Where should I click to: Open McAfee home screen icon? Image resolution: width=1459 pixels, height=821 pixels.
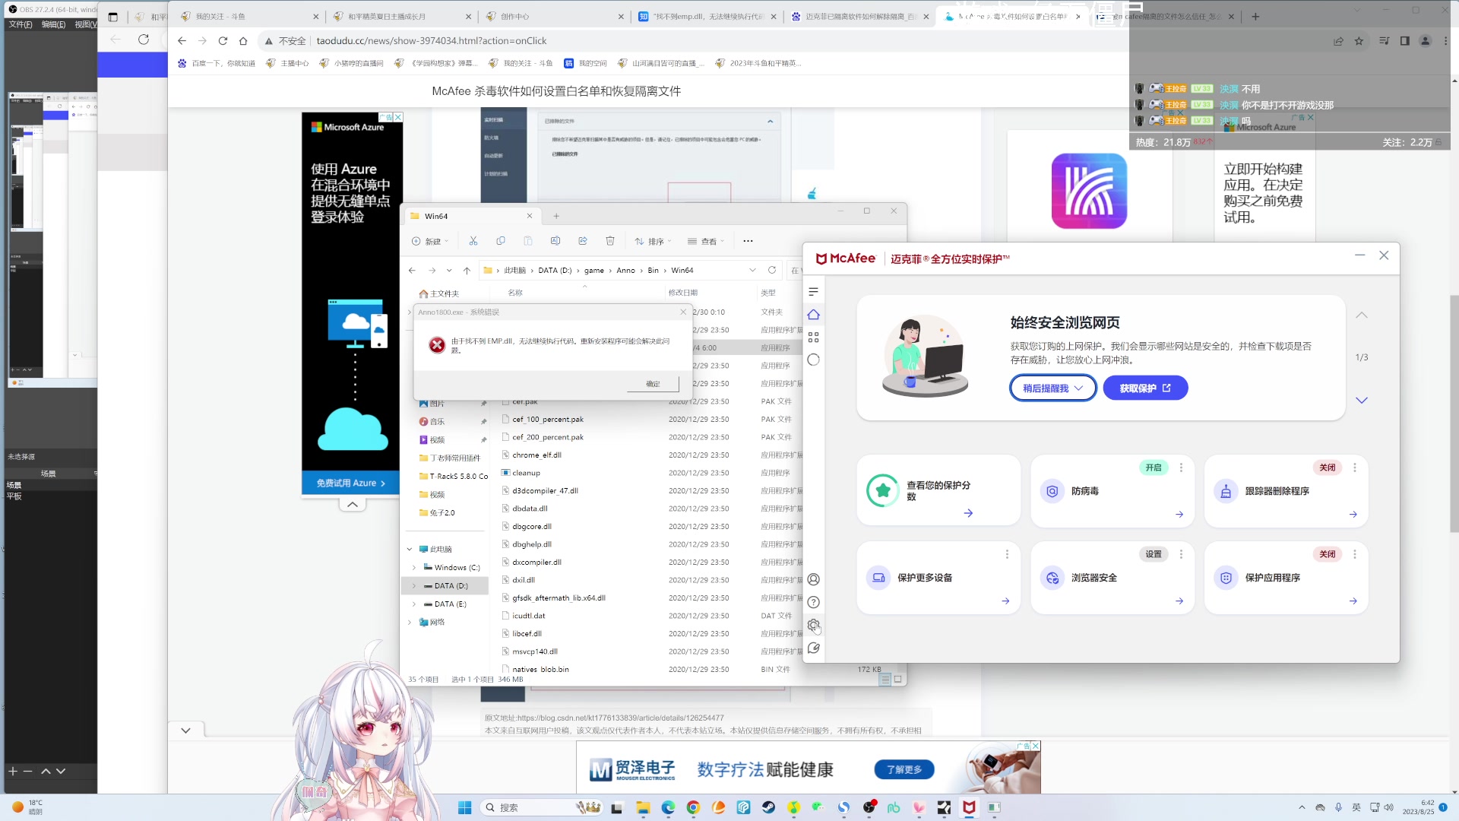click(x=814, y=314)
